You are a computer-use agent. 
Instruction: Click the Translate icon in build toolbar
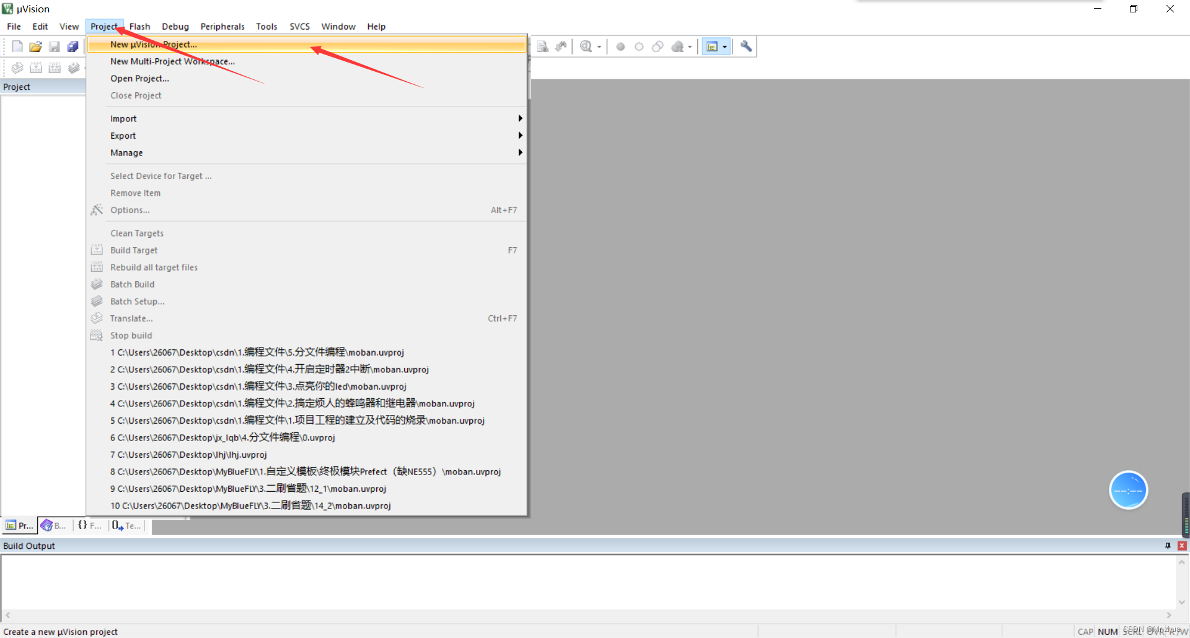point(17,68)
